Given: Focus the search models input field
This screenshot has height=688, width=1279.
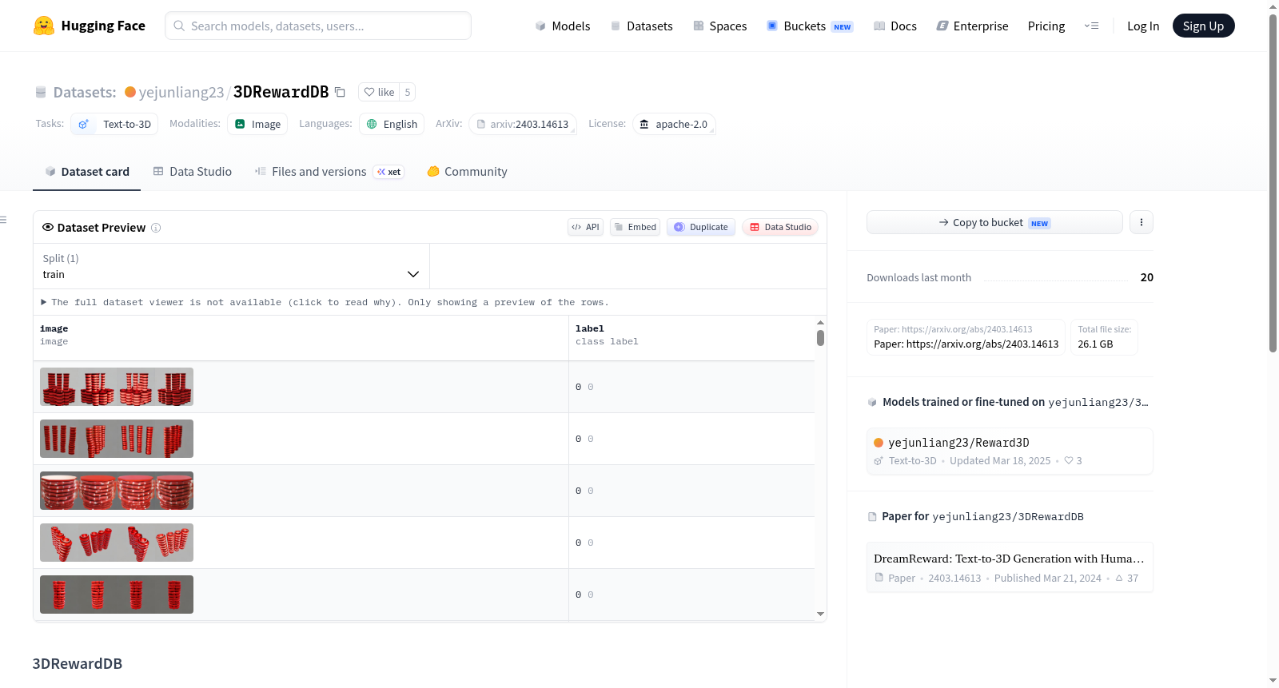Looking at the screenshot, I should [x=318, y=26].
